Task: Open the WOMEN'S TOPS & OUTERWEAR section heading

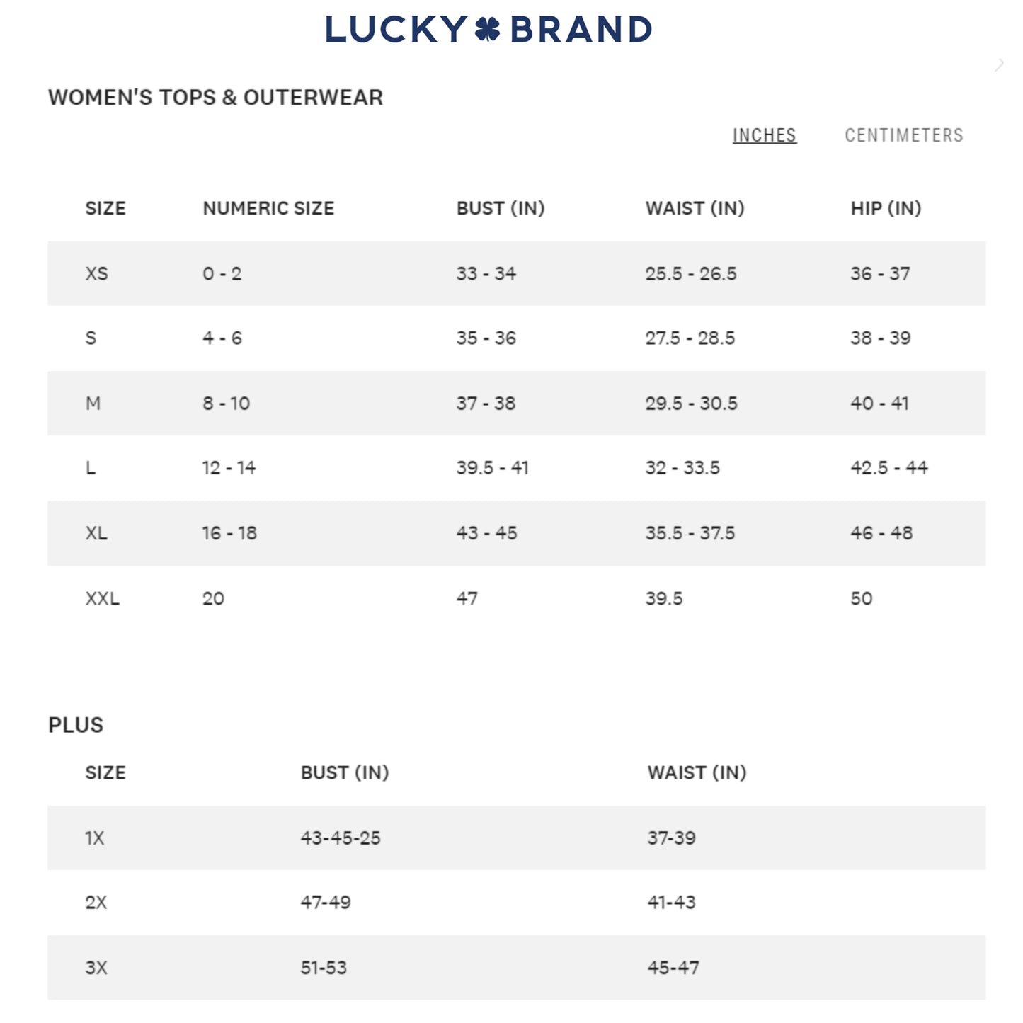Action: tap(215, 96)
